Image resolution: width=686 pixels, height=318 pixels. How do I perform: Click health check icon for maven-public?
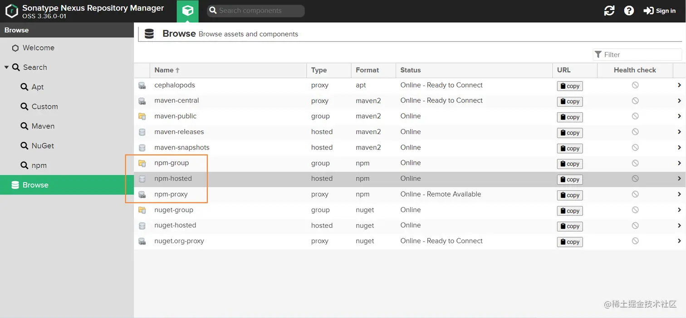(x=635, y=116)
